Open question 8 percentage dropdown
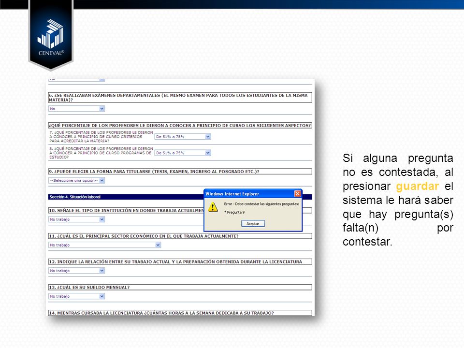464x348 pixels. (x=183, y=153)
